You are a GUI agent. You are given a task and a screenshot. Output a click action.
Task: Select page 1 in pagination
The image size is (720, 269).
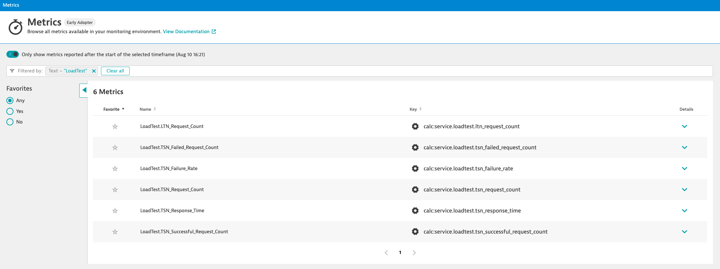(400, 253)
